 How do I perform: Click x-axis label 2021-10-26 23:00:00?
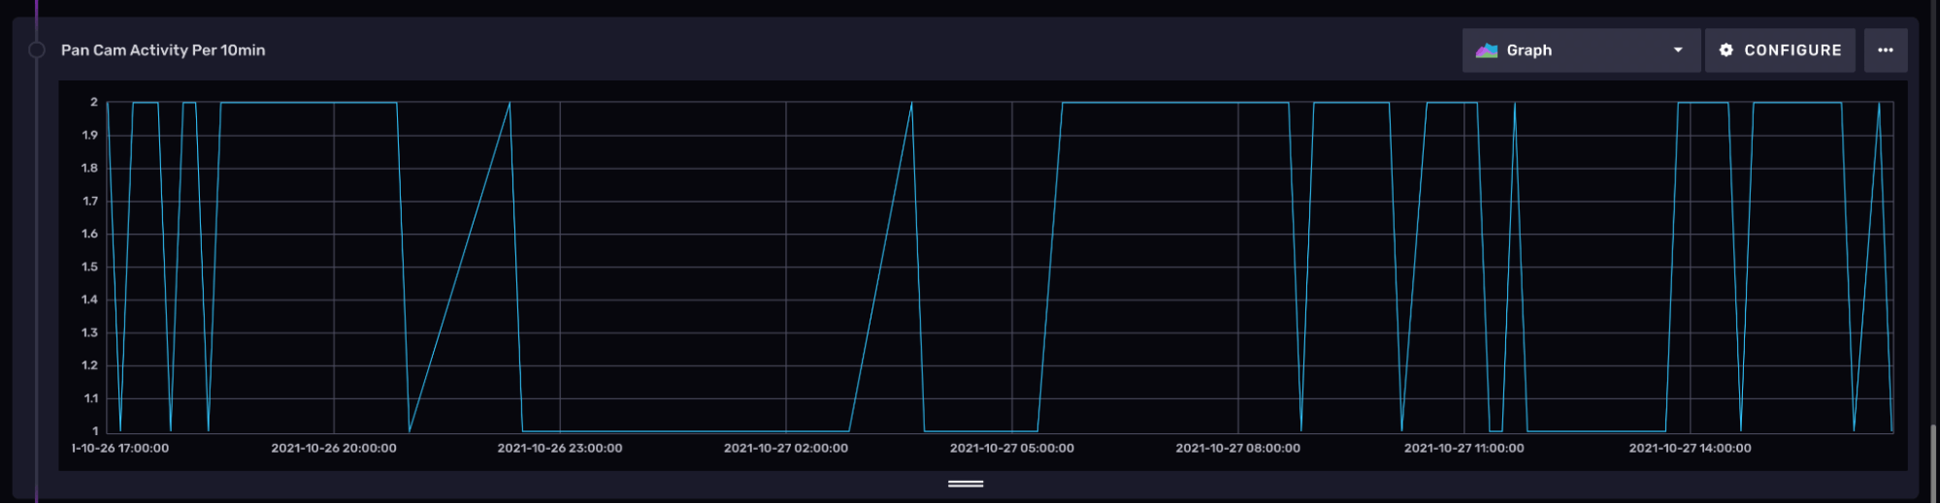560,448
